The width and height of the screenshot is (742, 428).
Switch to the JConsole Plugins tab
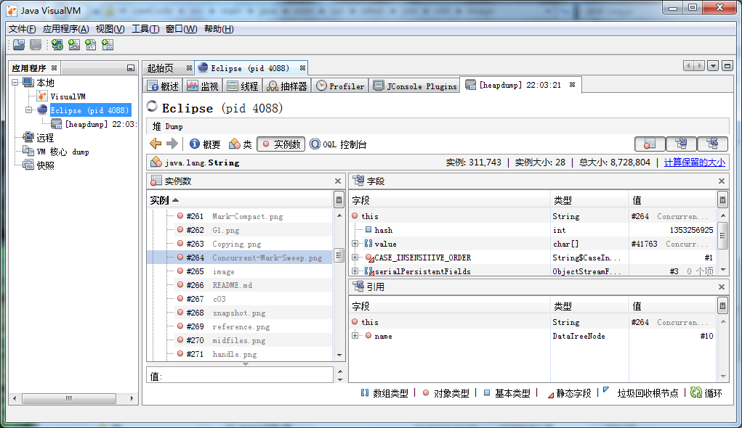(x=415, y=86)
